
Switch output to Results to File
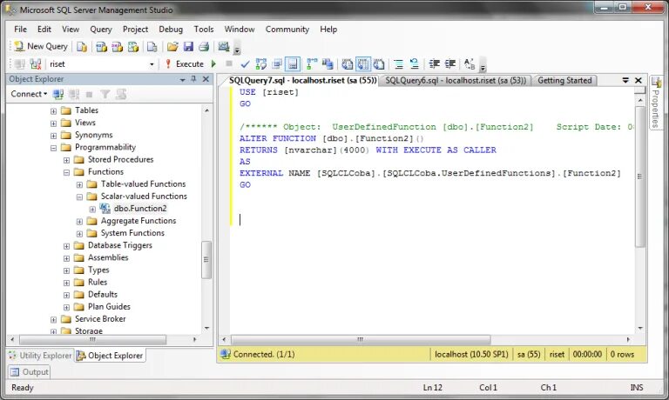pos(379,63)
